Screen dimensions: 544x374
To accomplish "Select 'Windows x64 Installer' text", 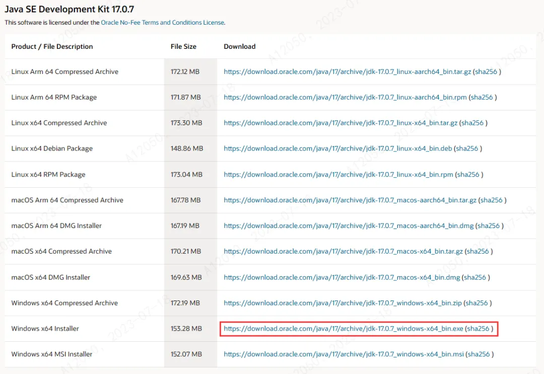I will [45, 329].
